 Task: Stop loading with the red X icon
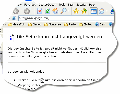40,11
